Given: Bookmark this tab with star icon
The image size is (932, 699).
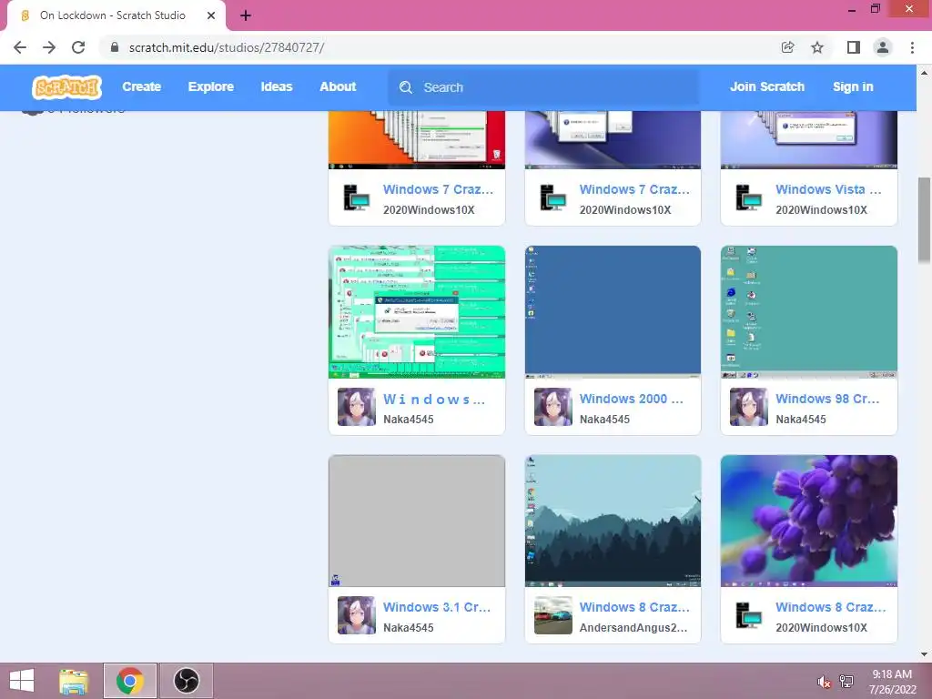Looking at the screenshot, I should (x=817, y=47).
